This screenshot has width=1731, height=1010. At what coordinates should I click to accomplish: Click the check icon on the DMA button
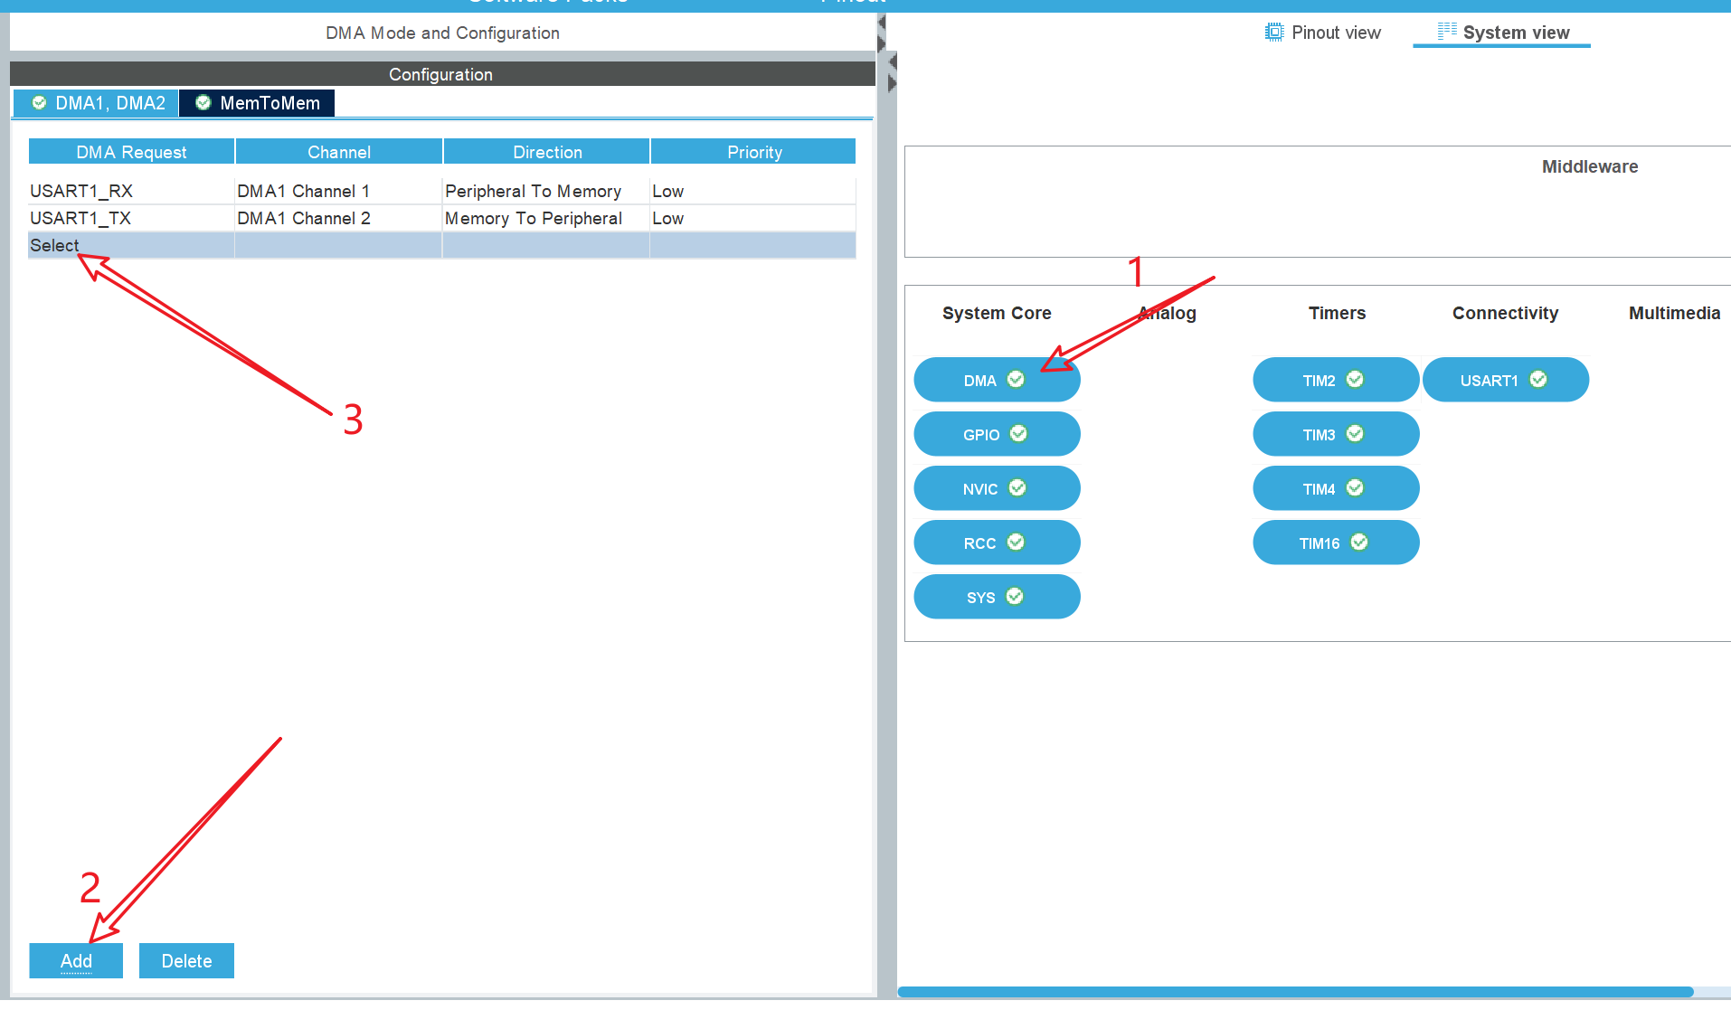coord(1016,380)
